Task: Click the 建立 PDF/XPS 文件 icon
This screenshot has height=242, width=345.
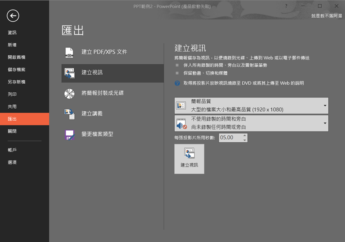Action: [x=69, y=52]
